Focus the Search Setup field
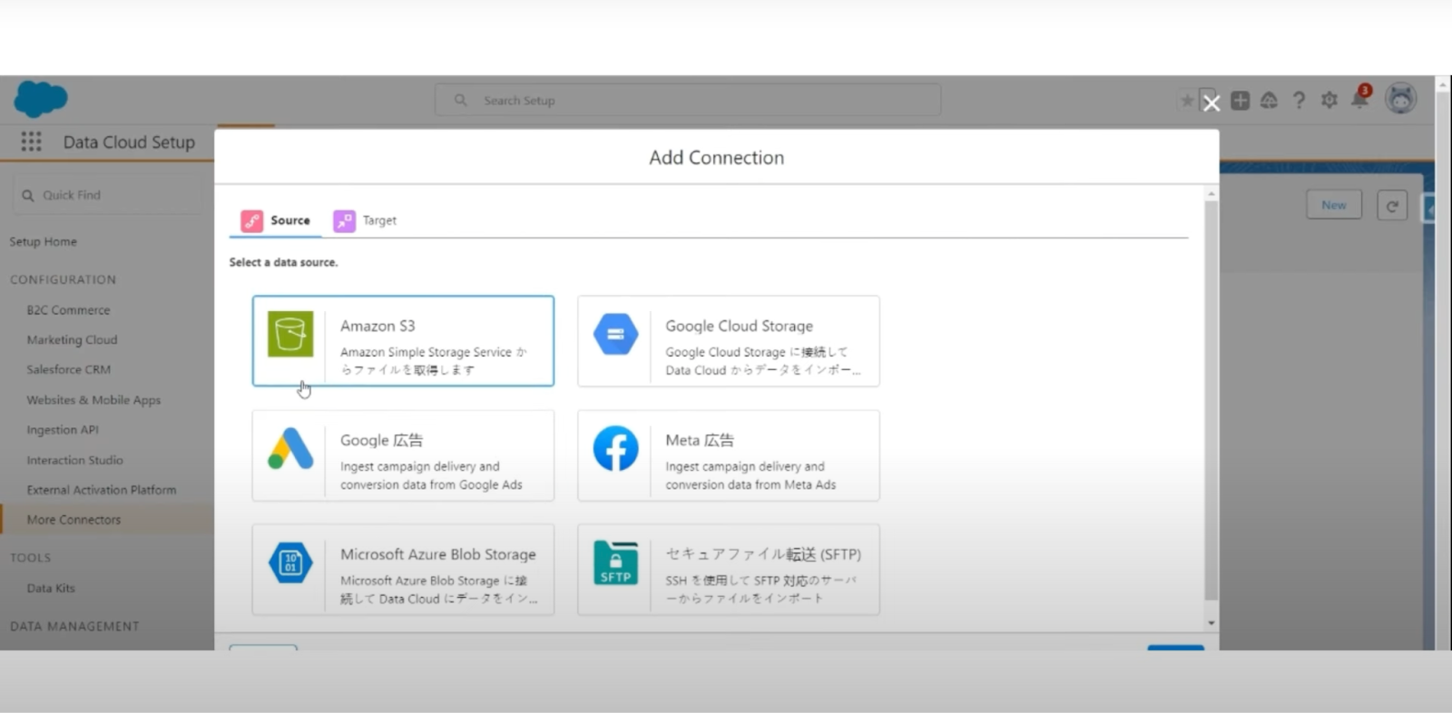This screenshot has height=713, width=1452. pos(687,100)
